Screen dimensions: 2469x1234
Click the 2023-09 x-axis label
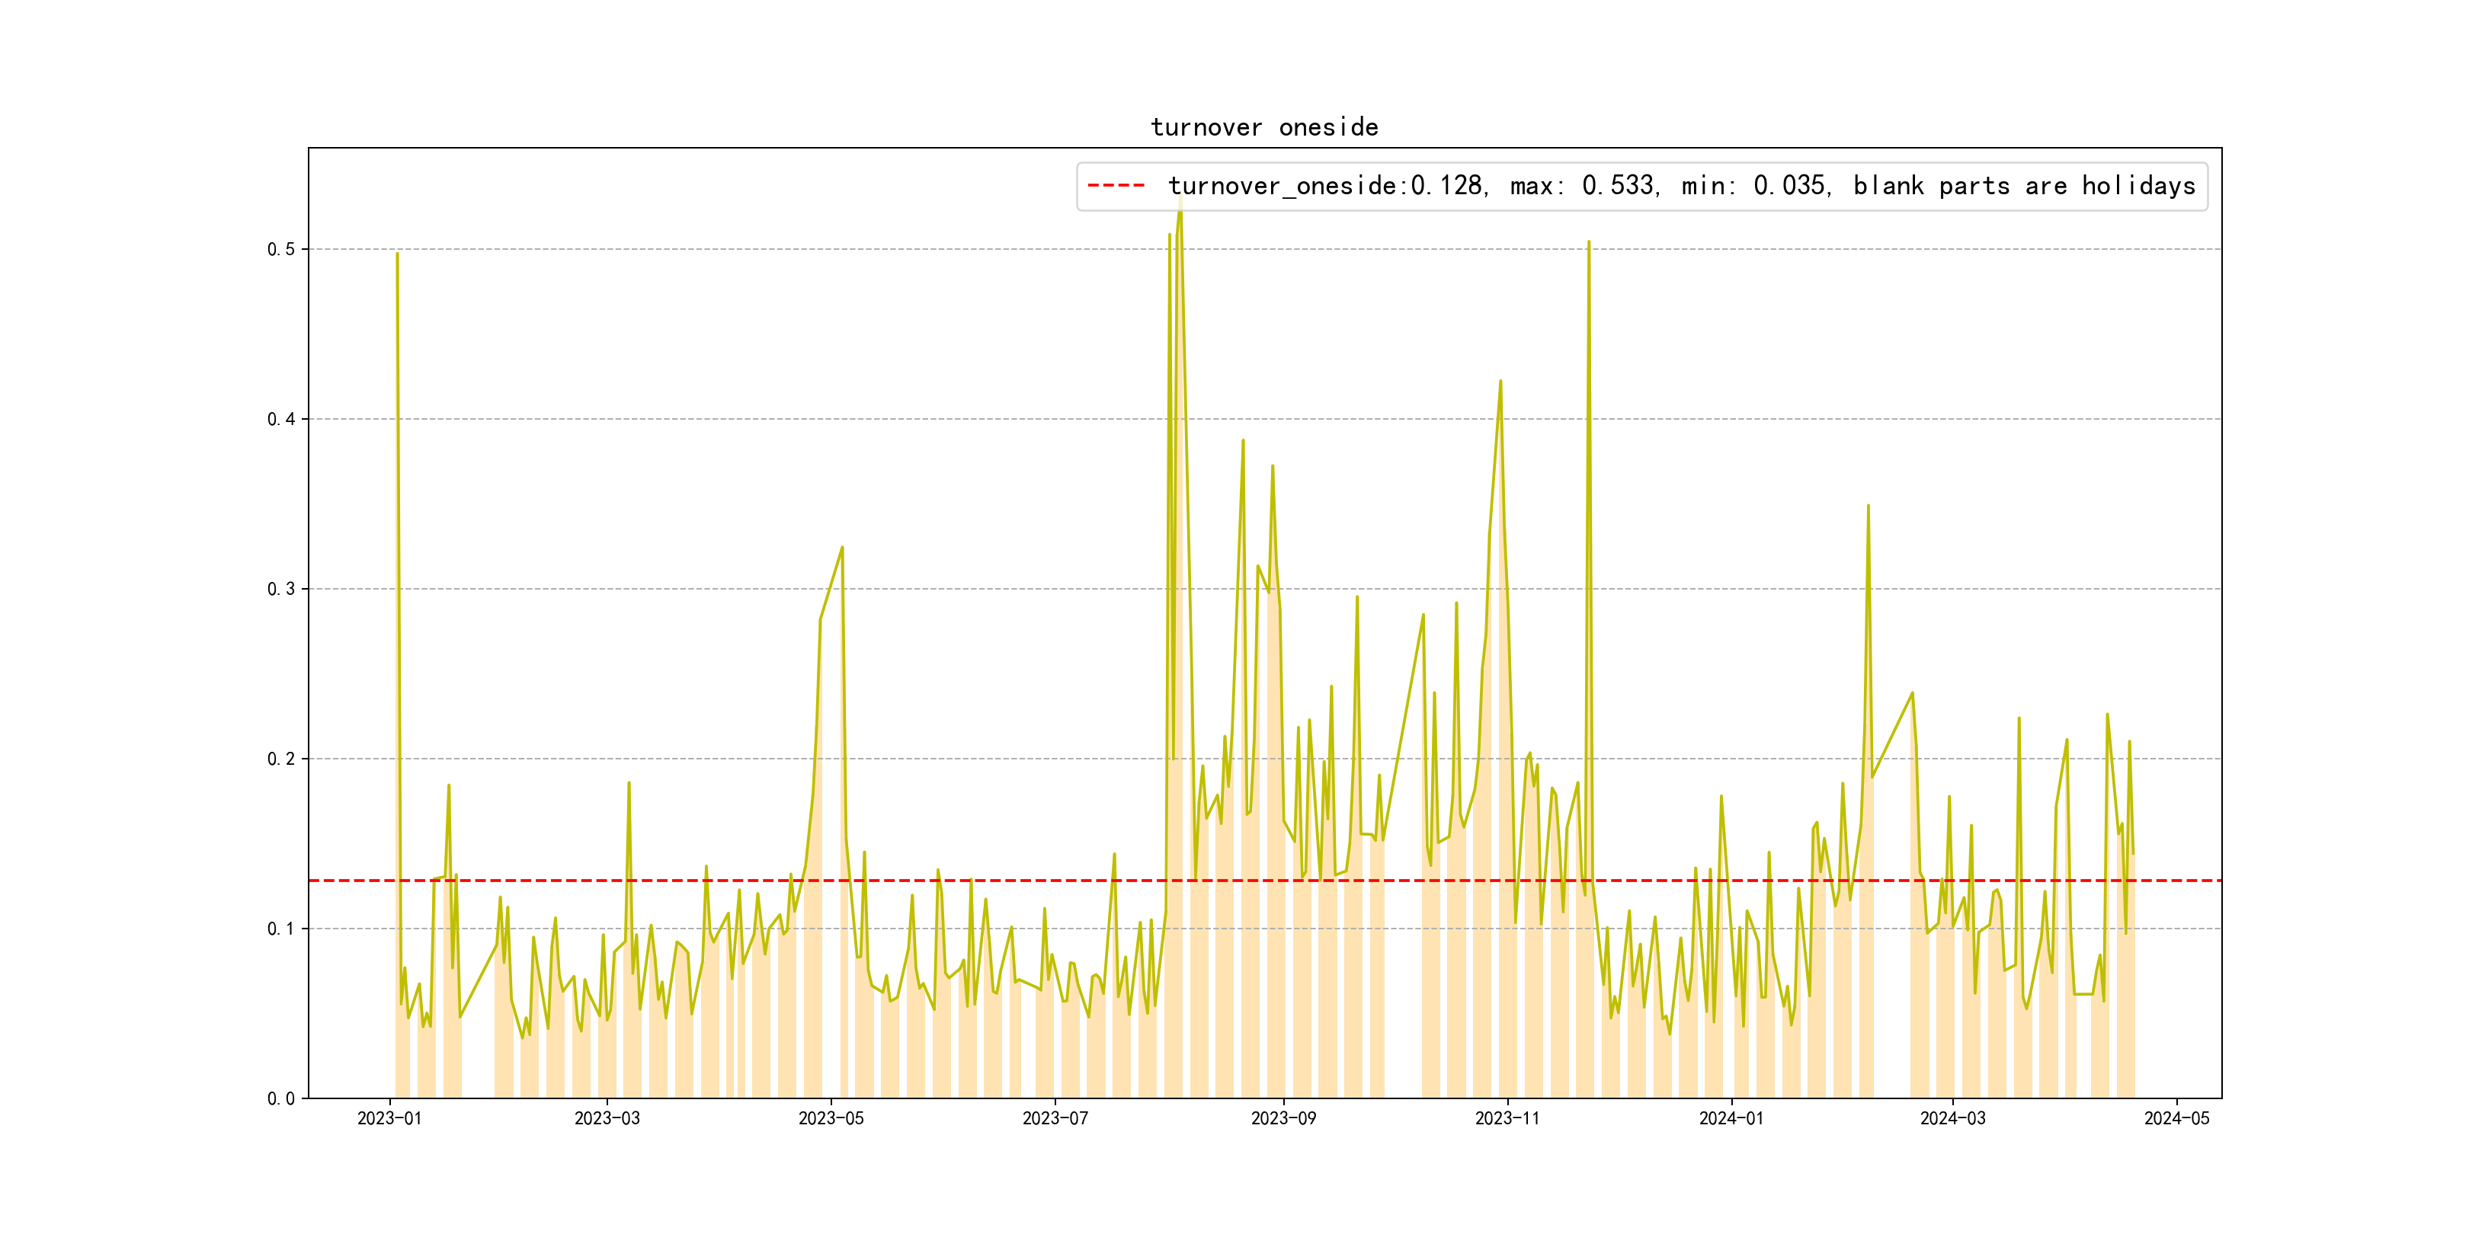click(x=1283, y=1118)
